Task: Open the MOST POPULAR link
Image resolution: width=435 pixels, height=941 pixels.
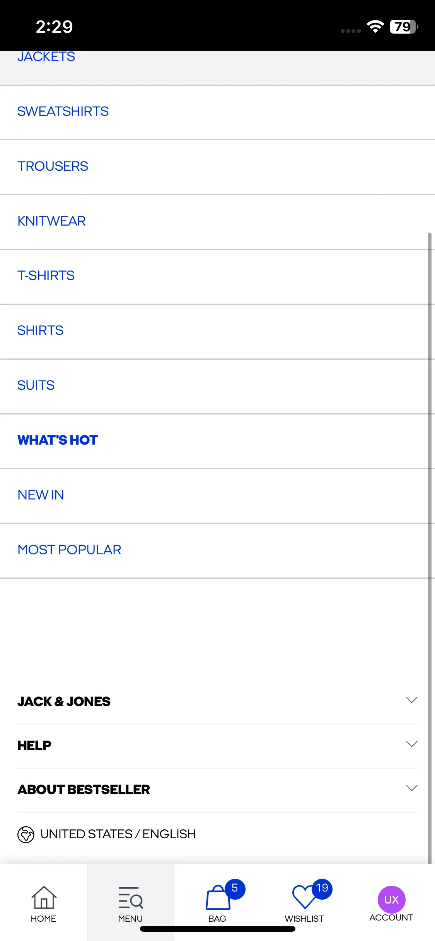Action: (x=217, y=550)
